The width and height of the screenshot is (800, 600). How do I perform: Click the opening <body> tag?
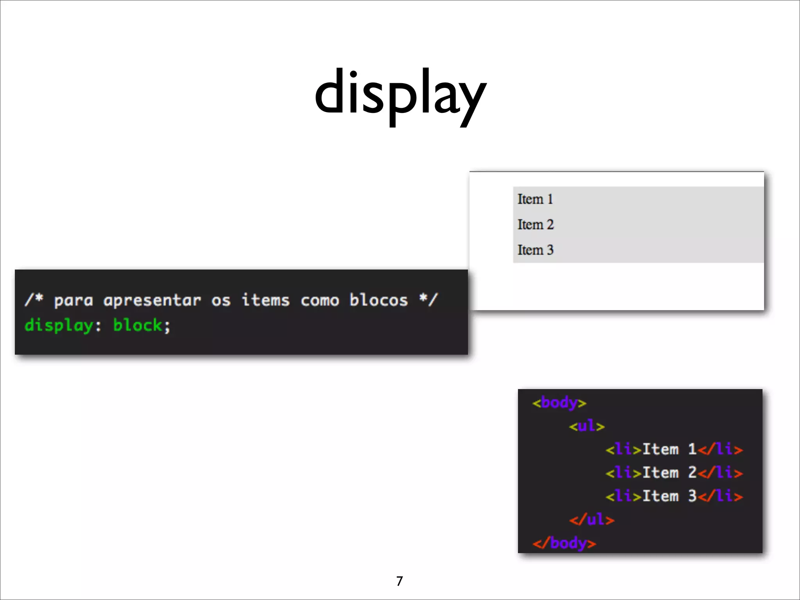[559, 403]
